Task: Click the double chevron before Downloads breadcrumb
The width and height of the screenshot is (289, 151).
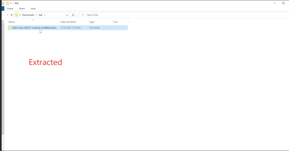Action: point(20,15)
